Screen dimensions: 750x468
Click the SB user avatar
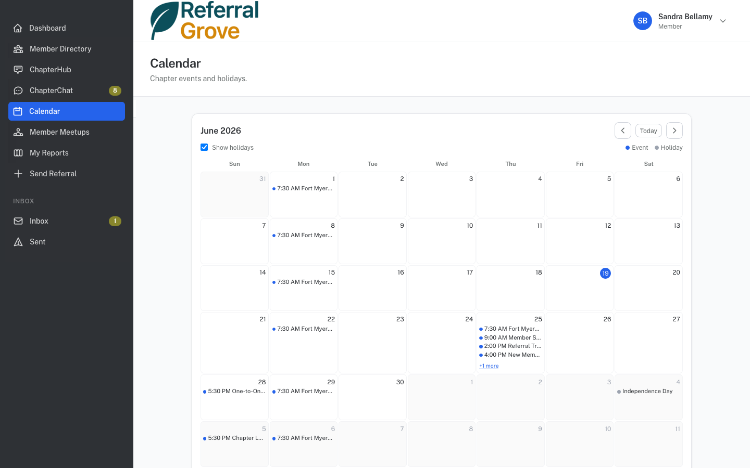pos(643,21)
